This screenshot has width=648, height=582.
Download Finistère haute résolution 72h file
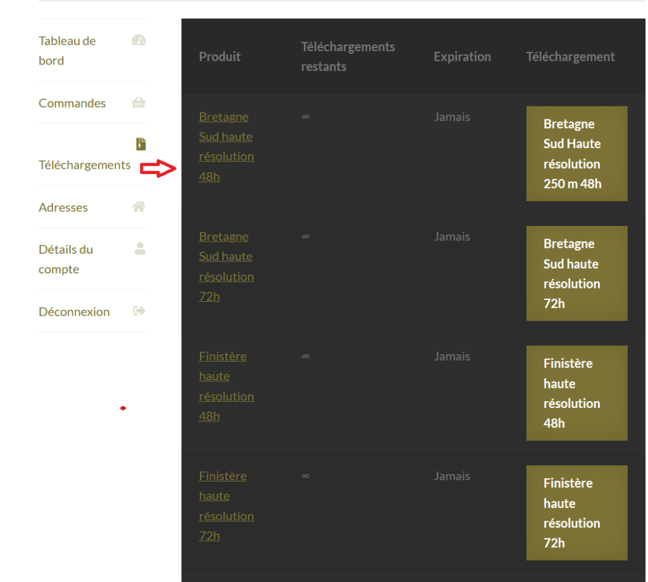coord(576,512)
